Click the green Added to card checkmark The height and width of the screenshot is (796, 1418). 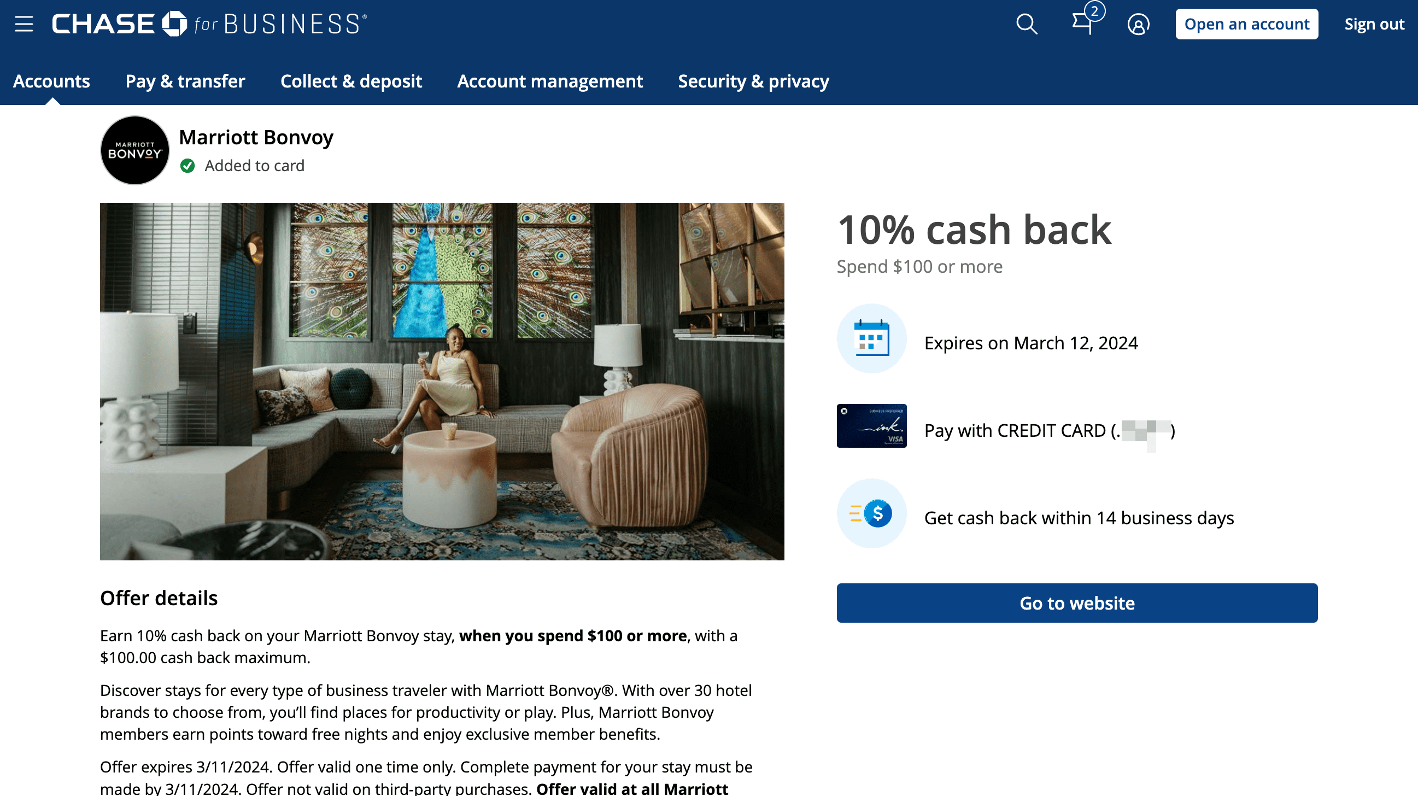[187, 166]
